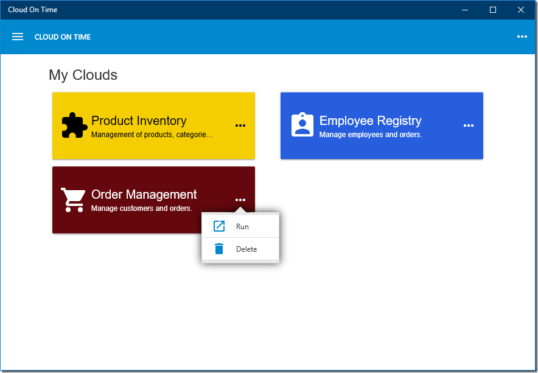
Task: Close the Order Management options popup via its dots
Action: tap(240, 200)
